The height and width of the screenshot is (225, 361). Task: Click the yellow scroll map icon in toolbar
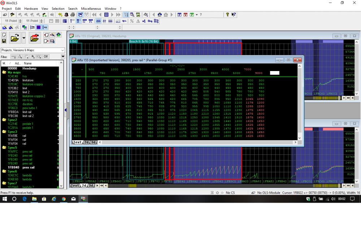tap(138, 15)
